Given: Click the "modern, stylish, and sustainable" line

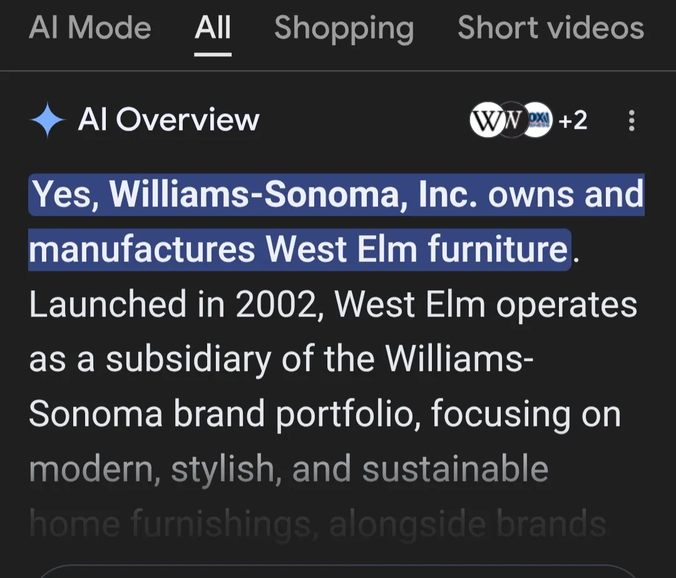Looking at the screenshot, I should (x=289, y=470).
